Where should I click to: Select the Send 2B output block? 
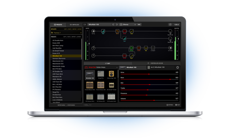(170, 39)
